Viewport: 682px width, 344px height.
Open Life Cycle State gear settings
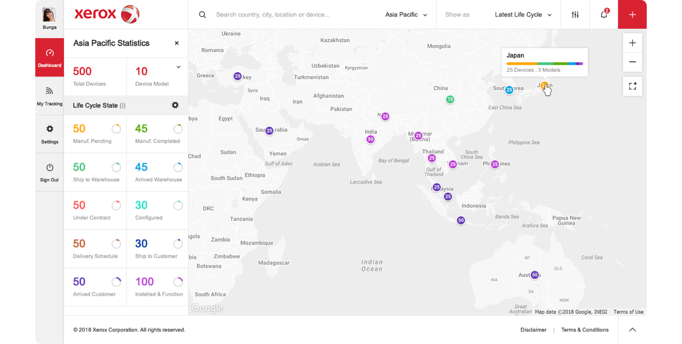click(175, 105)
